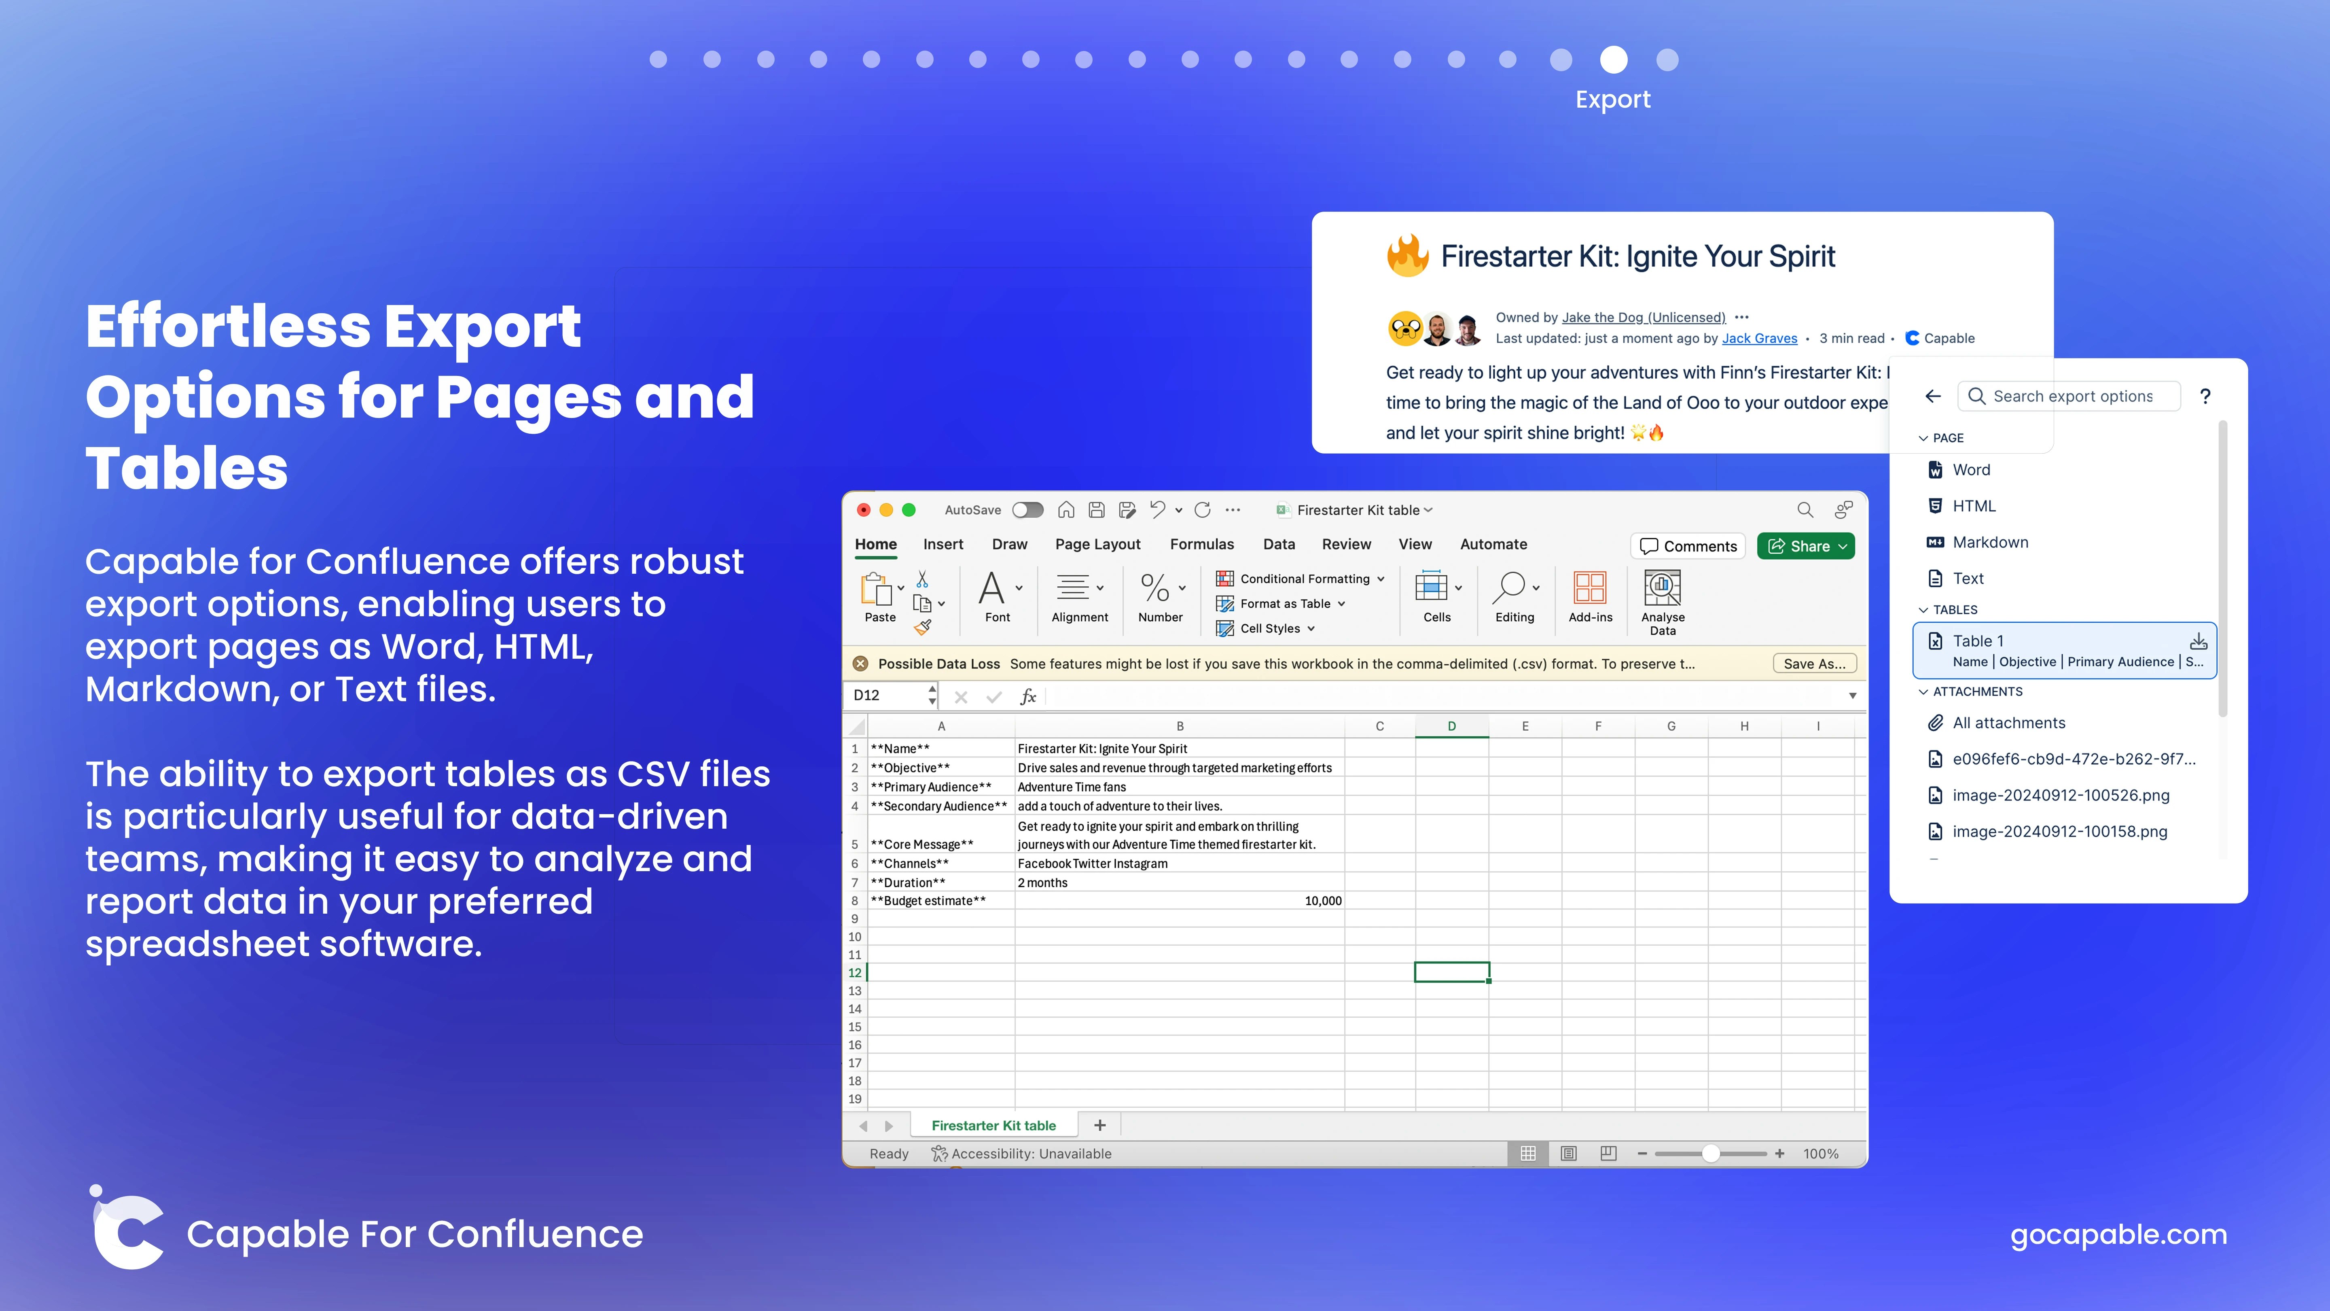The image size is (2330, 1311).
Task: Switch to the Insert ribbon tab
Action: click(943, 545)
